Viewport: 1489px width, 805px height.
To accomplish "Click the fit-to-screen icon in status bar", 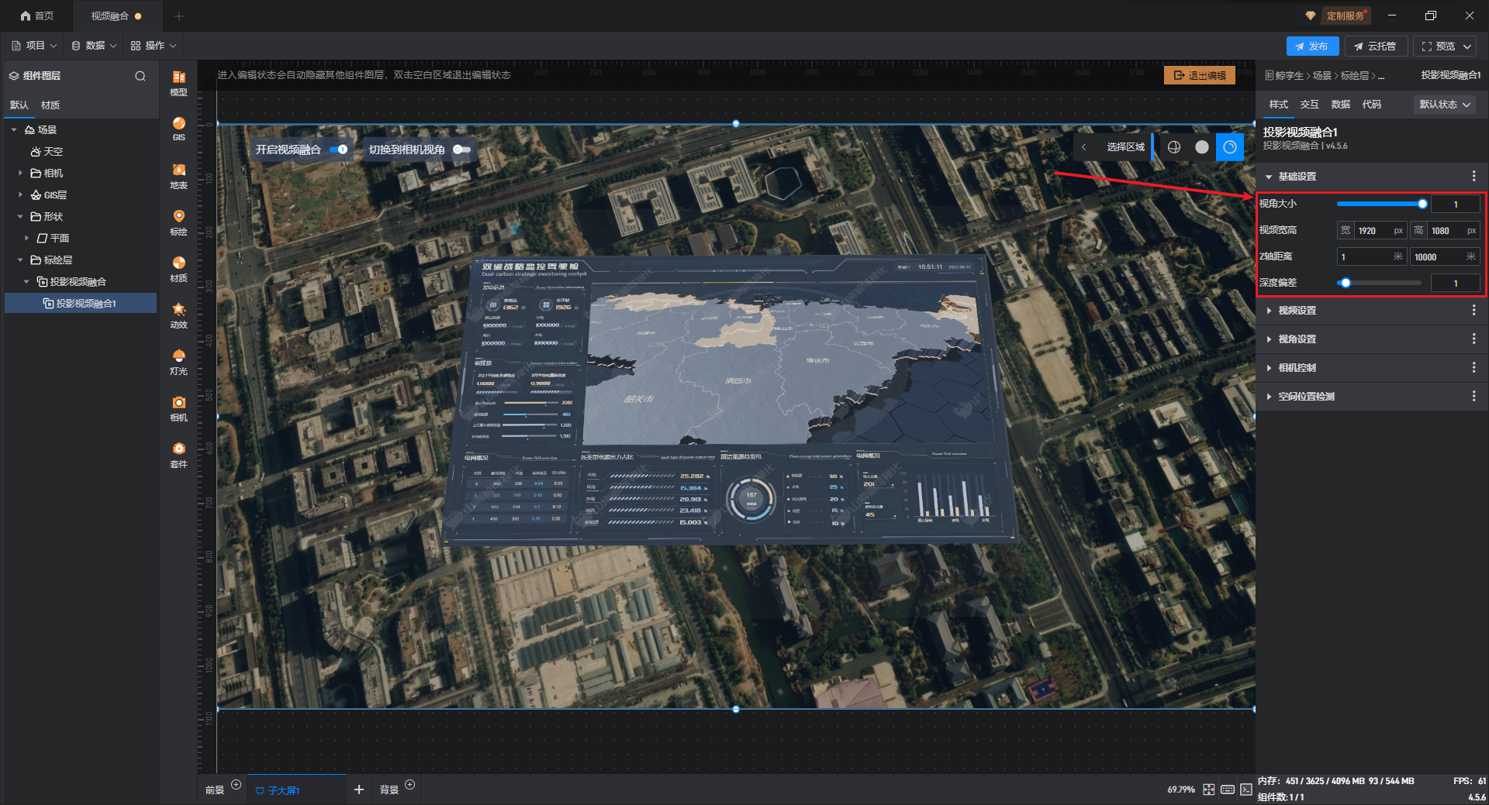I will click(1209, 790).
